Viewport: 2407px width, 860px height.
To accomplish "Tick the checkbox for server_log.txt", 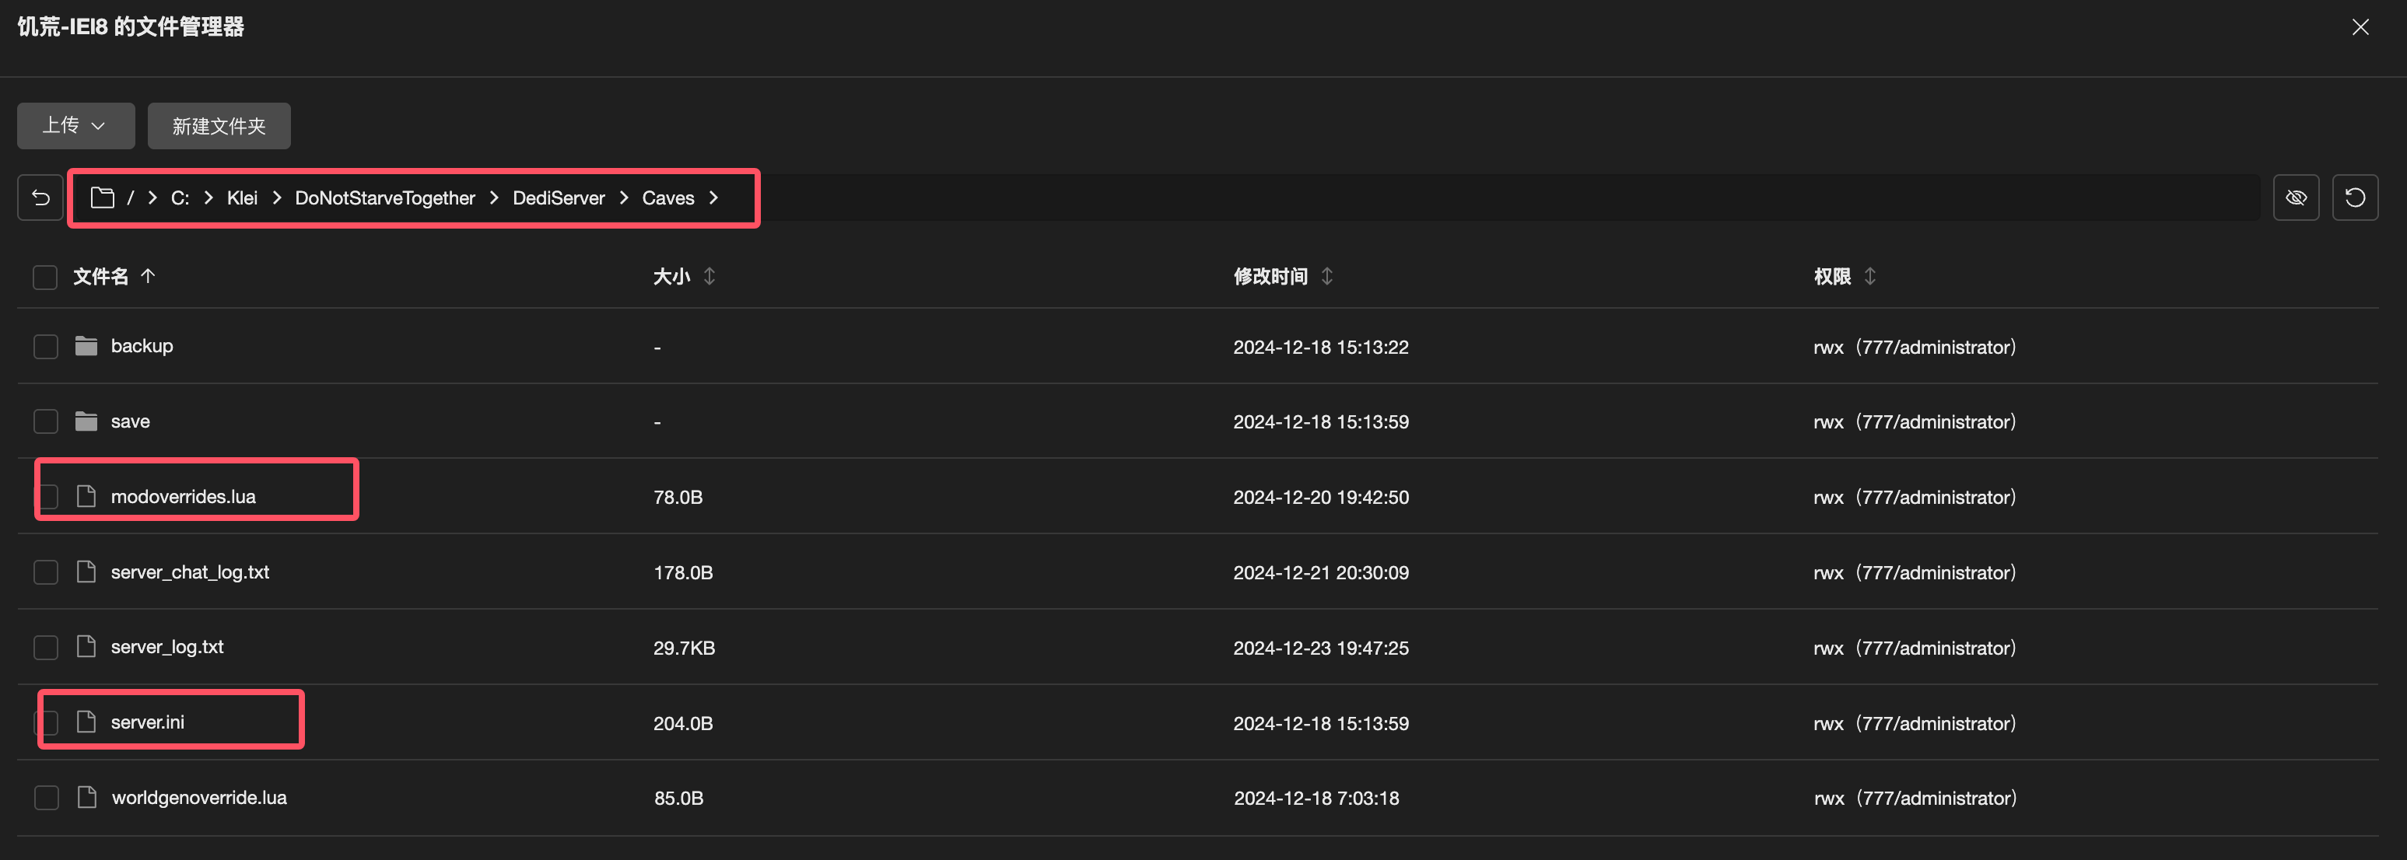I will pyautogui.click(x=46, y=647).
